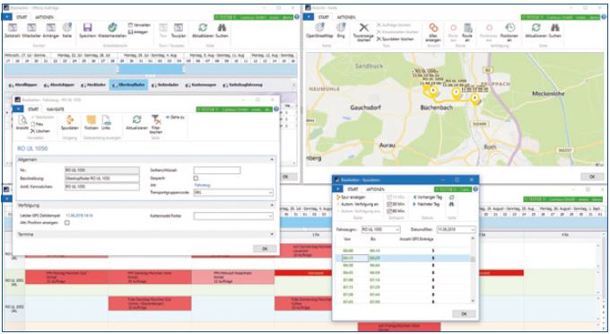
Task: Click OK in the vehicle card window
Action: click(x=265, y=249)
